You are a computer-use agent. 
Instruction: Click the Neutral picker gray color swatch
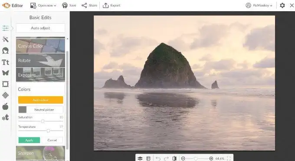pyautogui.click(x=23, y=110)
